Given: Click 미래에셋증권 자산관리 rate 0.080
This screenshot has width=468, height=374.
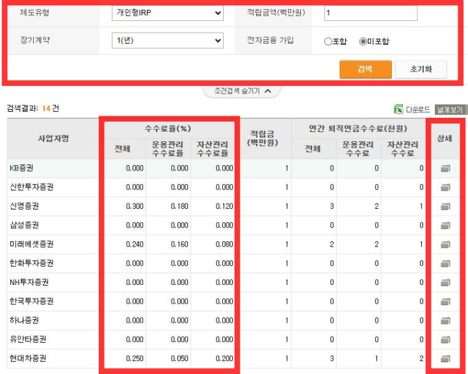Looking at the screenshot, I should coord(224,245).
